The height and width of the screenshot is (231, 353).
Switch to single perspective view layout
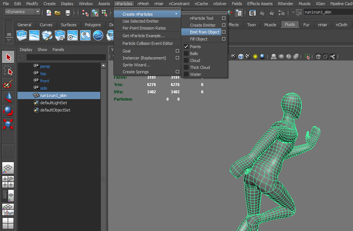coord(8,168)
